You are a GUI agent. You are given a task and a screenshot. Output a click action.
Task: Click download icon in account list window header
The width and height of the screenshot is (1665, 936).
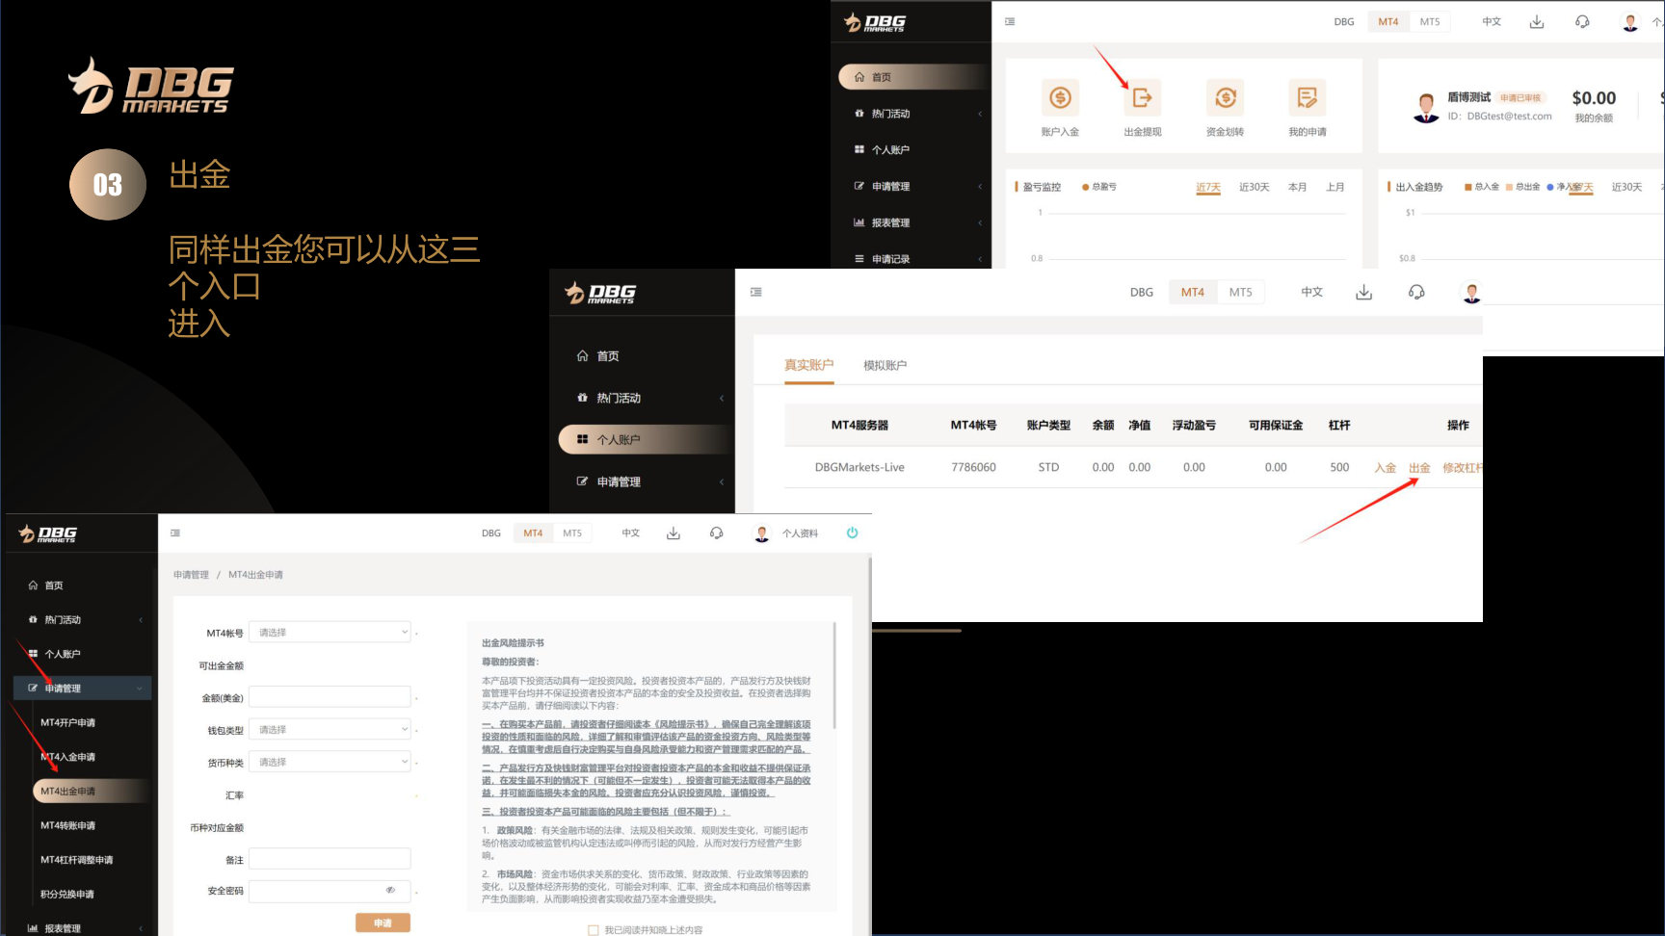[x=1363, y=292]
